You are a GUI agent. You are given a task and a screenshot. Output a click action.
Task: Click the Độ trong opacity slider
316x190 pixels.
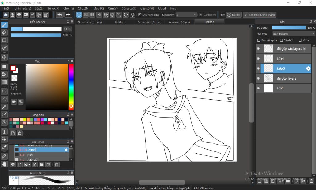pos(289,27)
